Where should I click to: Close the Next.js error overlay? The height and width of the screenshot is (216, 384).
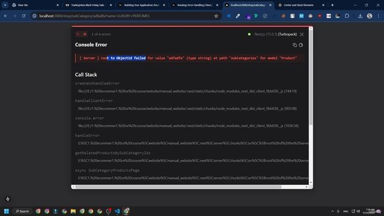click(302, 35)
